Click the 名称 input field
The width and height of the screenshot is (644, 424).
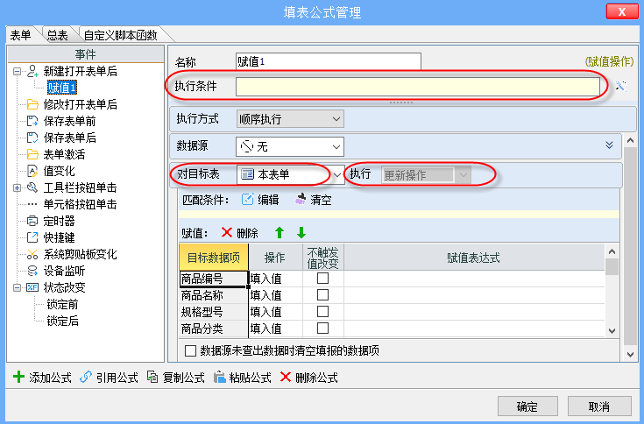coord(329,61)
